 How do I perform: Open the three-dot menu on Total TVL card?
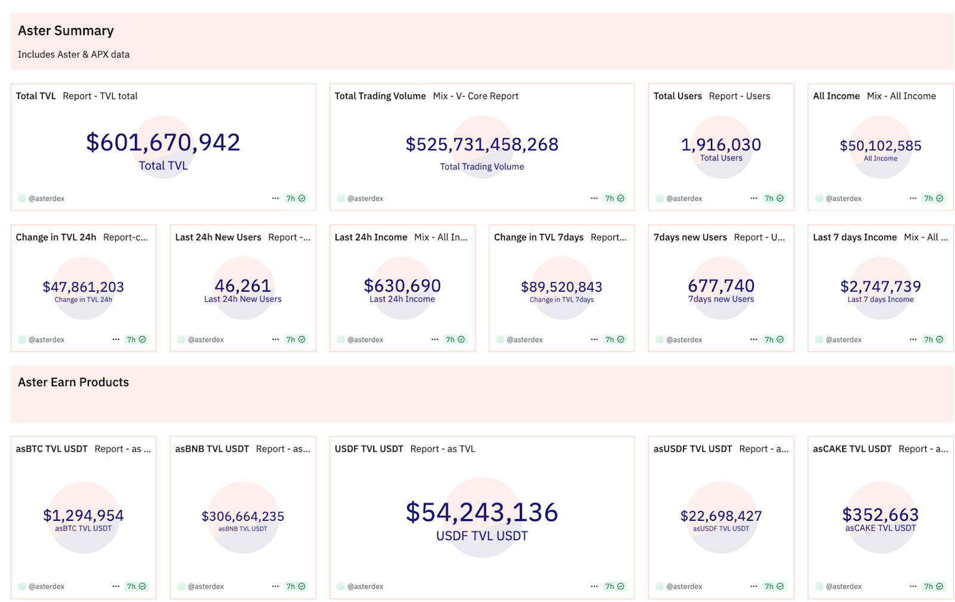tap(275, 198)
